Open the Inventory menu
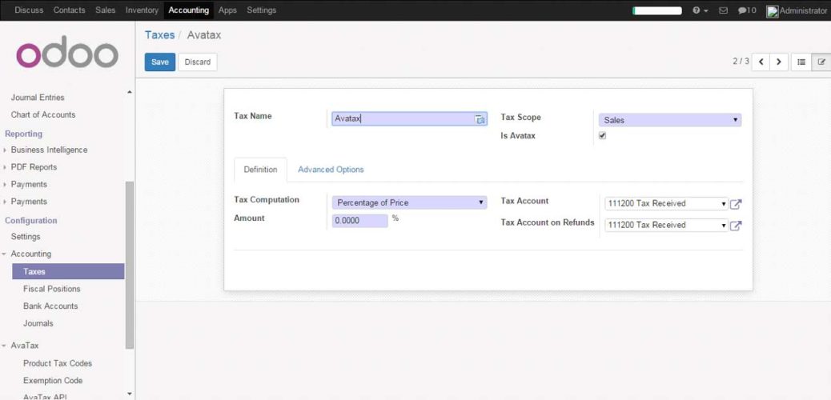Screen dimensions: 831x400 click(142, 10)
